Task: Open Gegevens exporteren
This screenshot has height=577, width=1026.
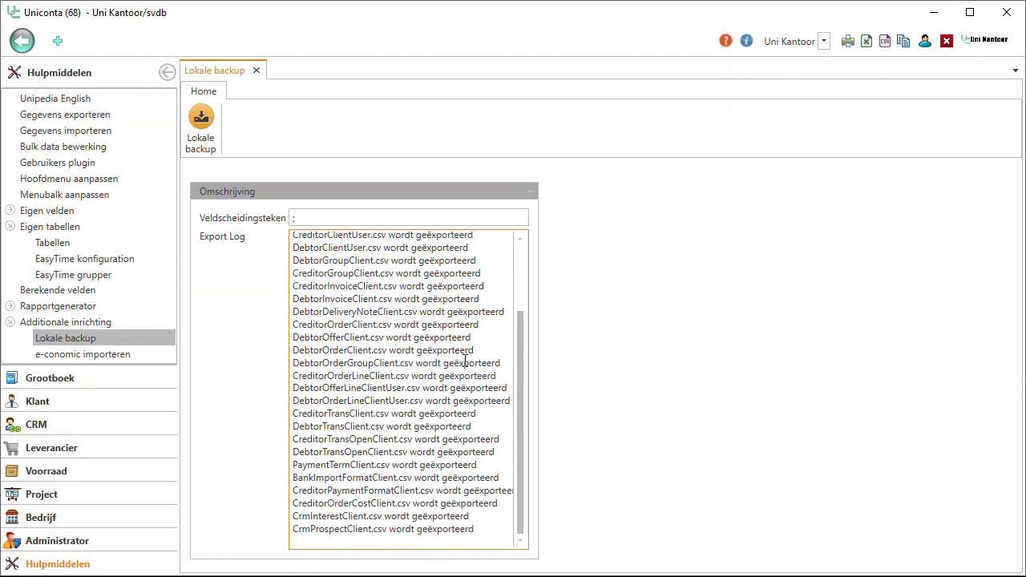Action: [x=65, y=115]
